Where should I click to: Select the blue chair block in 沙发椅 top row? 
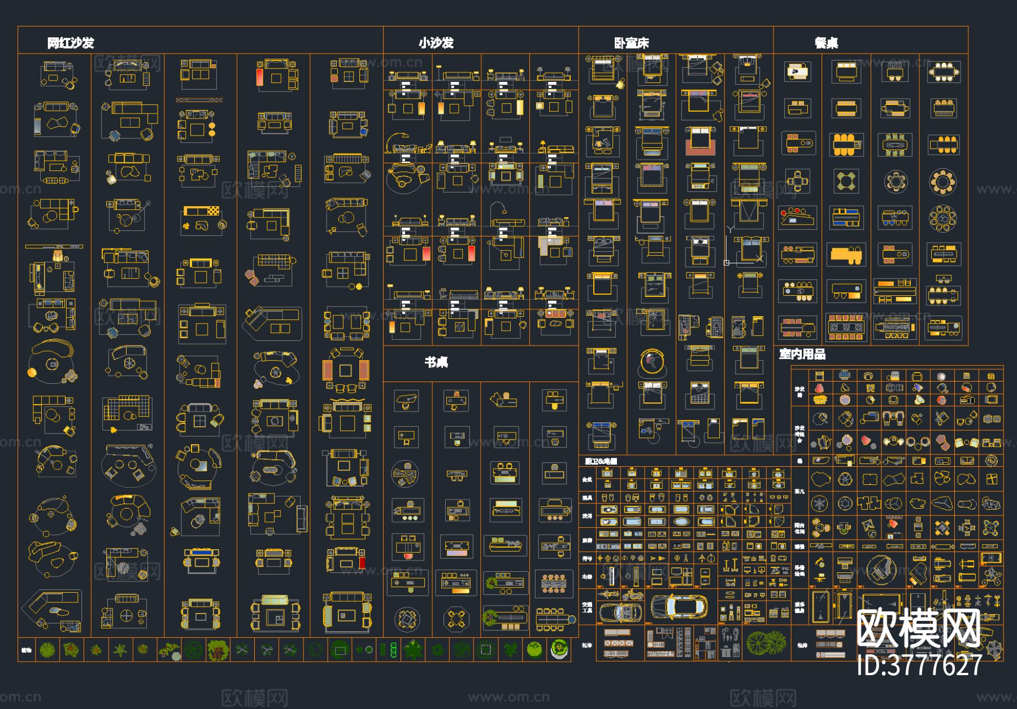pos(844,375)
